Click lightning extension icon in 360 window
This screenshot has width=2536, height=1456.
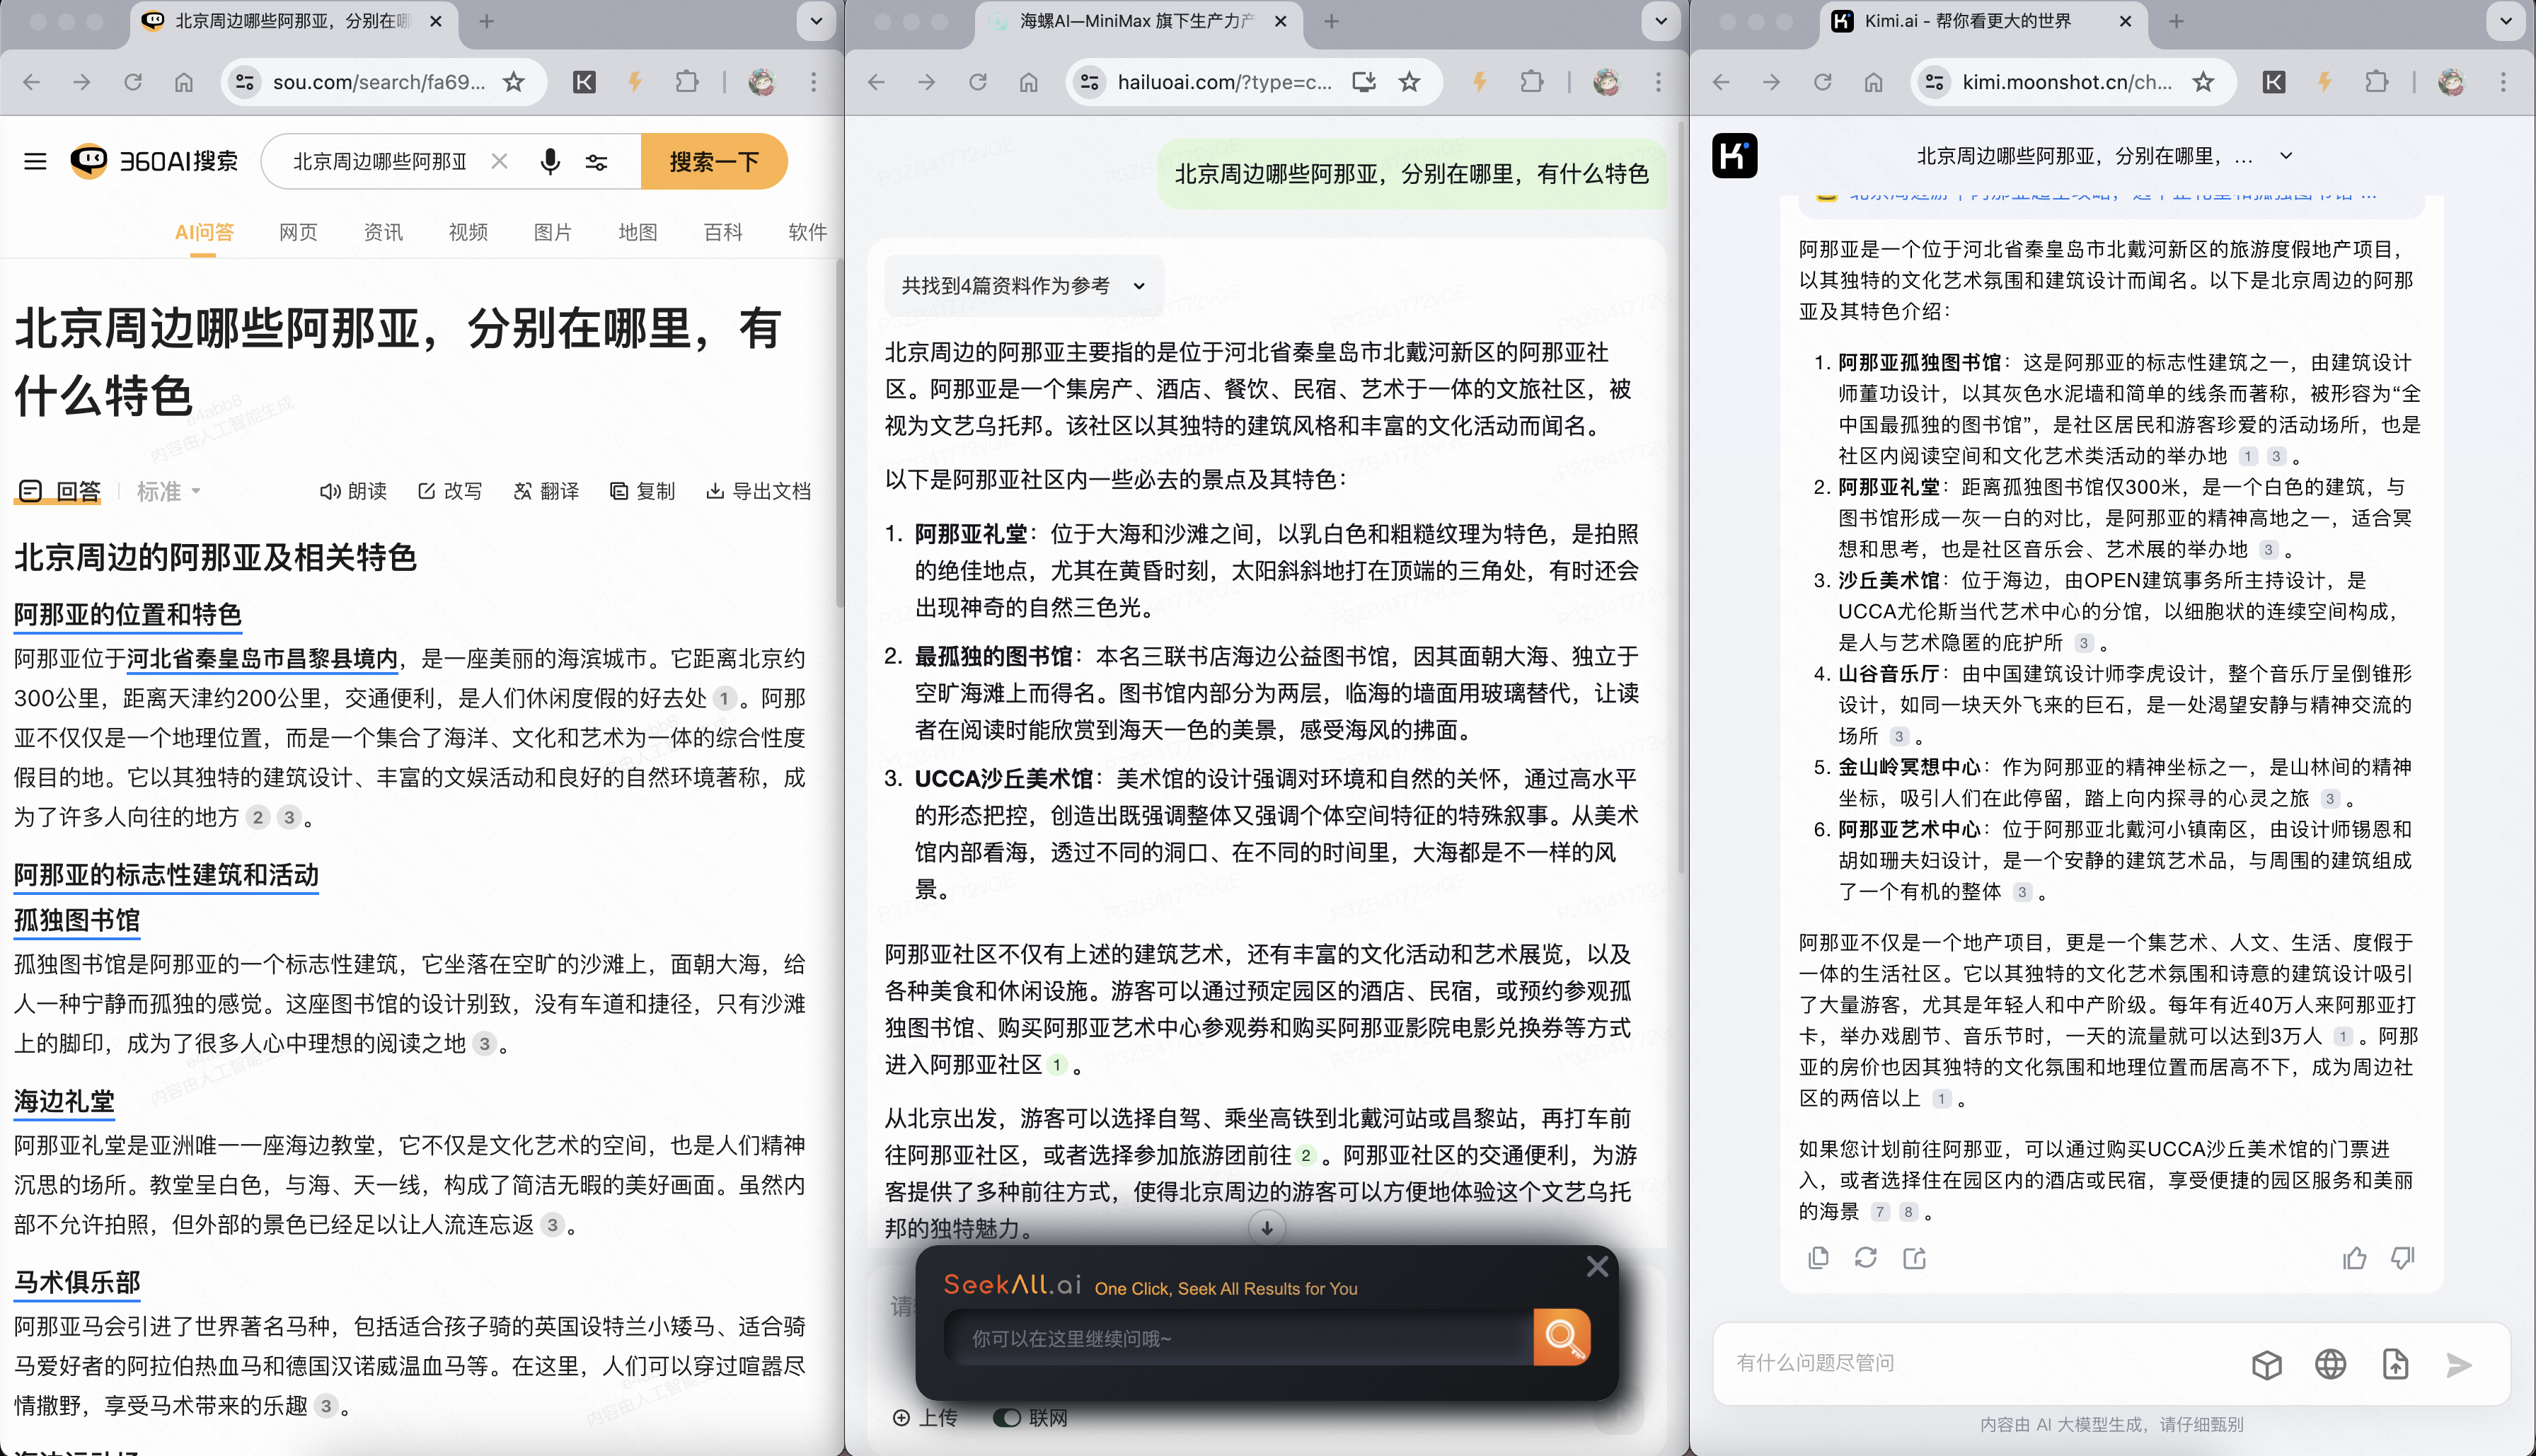pyautogui.click(x=635, y=82)
